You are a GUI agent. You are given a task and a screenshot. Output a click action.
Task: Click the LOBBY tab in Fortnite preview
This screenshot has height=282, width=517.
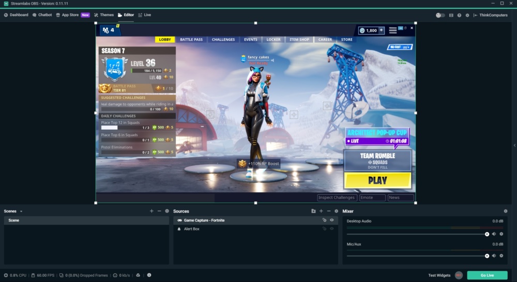[x=165, y=40]
